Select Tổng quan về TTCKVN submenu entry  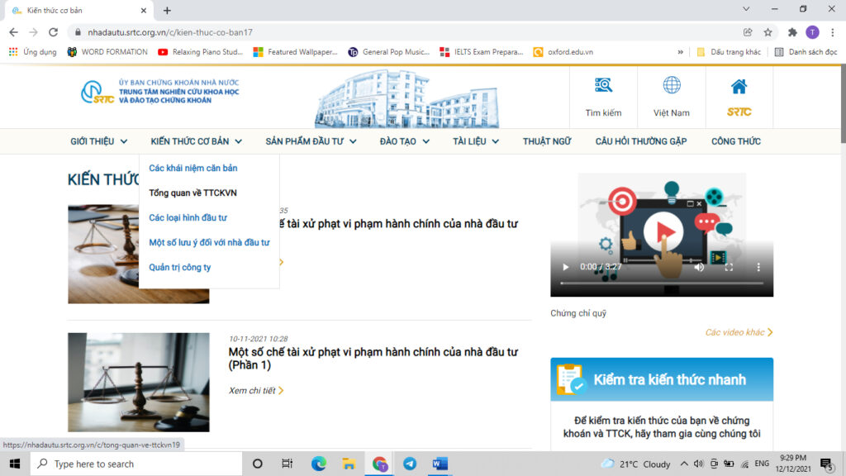point(192,193)
